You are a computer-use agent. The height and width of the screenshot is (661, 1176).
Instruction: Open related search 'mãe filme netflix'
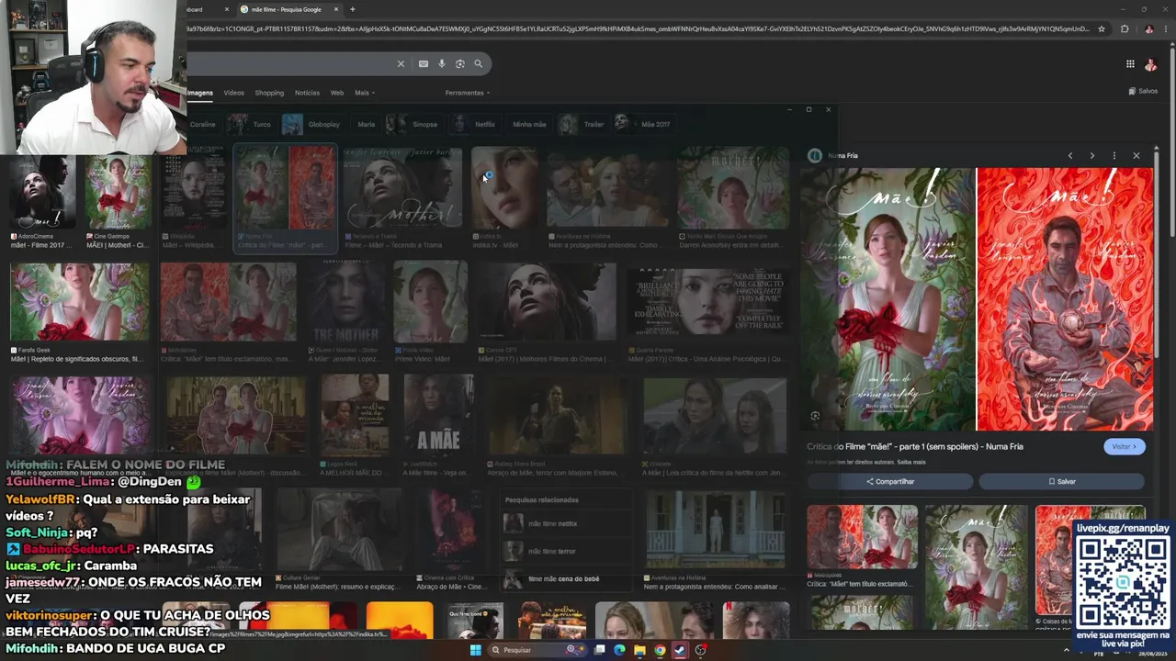click(x=566, y=523)
